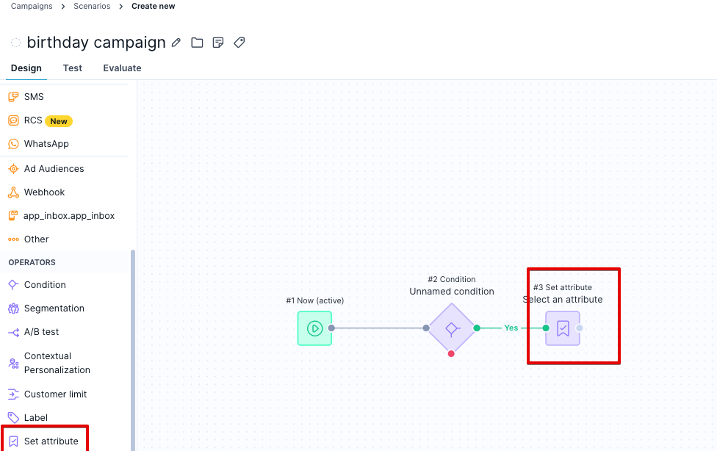Select the Condition operator icon

13,284
